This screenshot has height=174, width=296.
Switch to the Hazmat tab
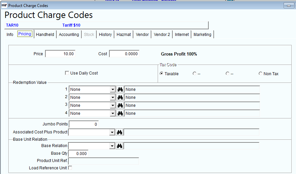coord(124,35)
